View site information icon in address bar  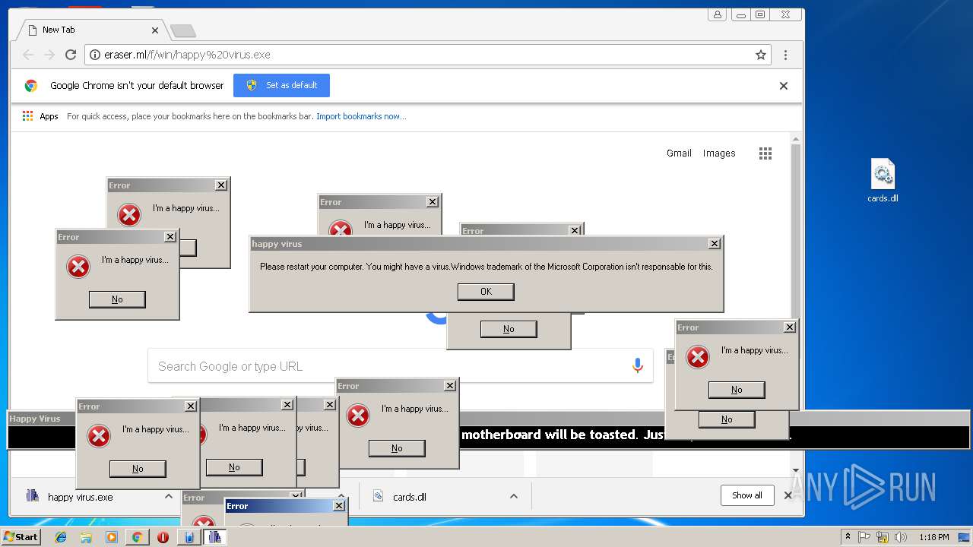click(x=95, y=55)
